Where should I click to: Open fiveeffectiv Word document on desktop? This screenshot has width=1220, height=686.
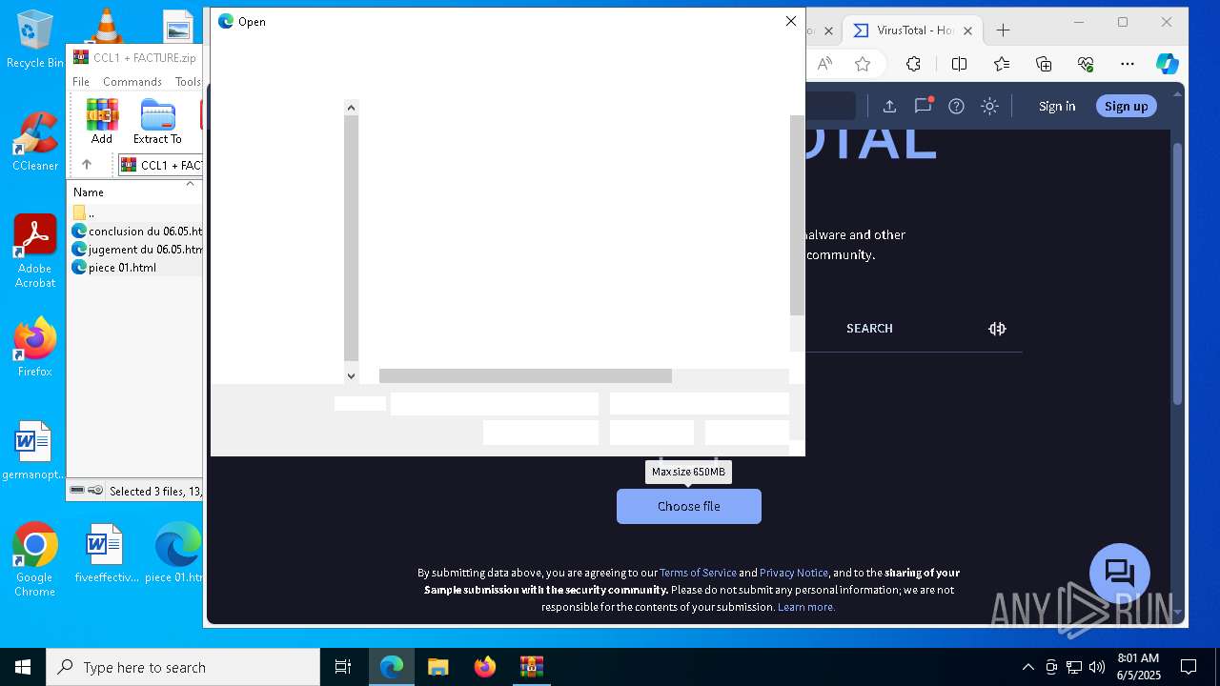point(105,553)
